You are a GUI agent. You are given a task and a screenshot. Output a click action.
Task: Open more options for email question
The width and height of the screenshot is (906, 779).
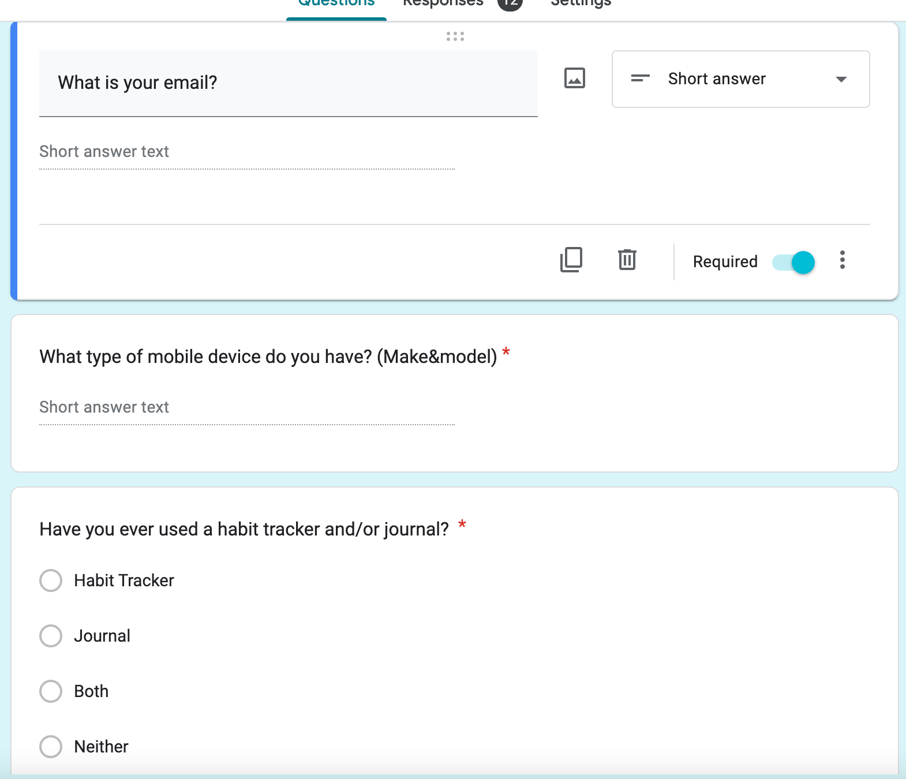click(843, 260)
